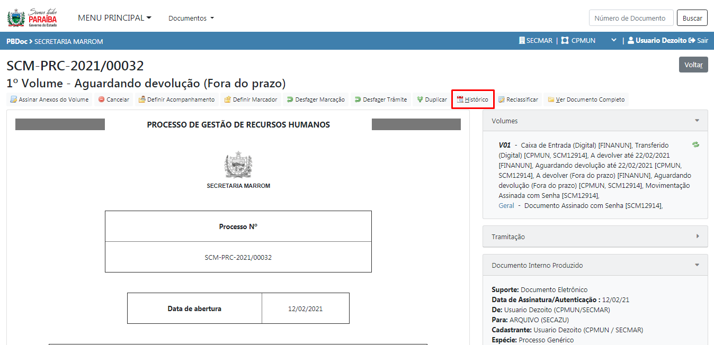Open the Documentos dropdown menu
Image resolution: width=714 pixels, height=345 pixels.
(x=191, y=18)
